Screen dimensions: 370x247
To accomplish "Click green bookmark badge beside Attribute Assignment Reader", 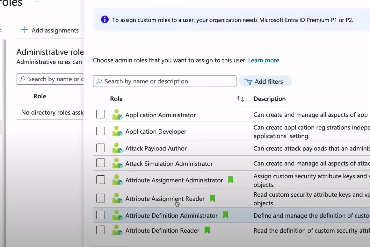I will click(x=213, y=199).
